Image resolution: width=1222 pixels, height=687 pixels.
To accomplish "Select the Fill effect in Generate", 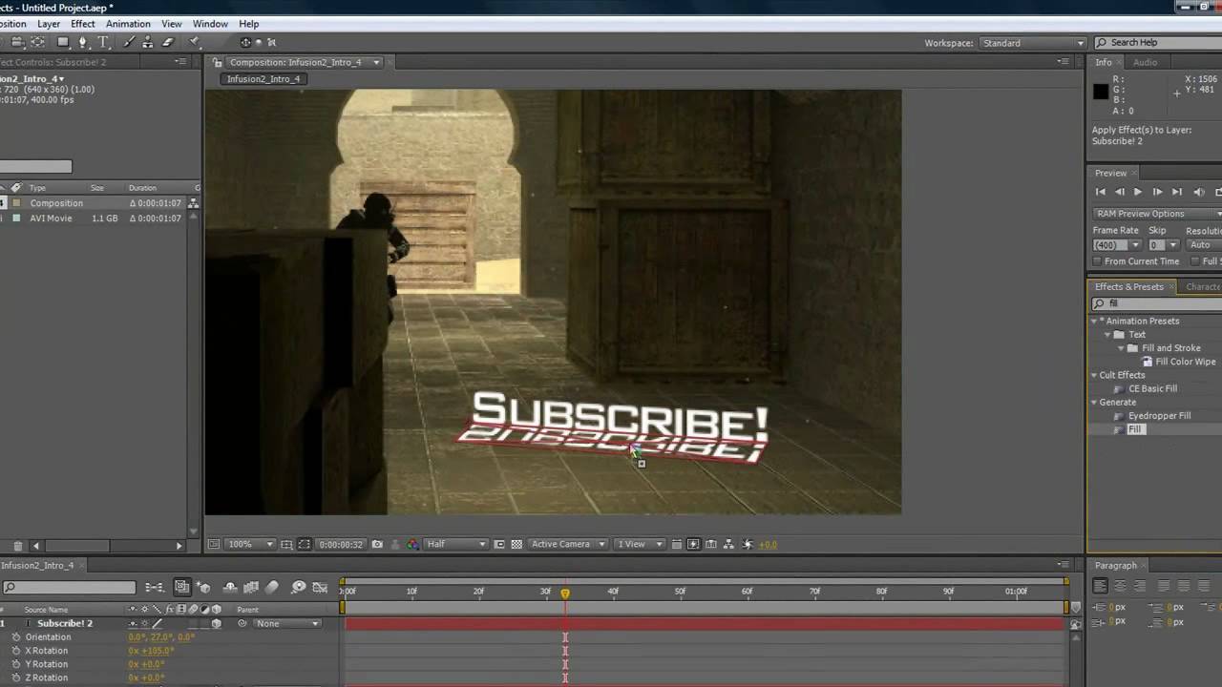I will click(x=1135, y=429).
